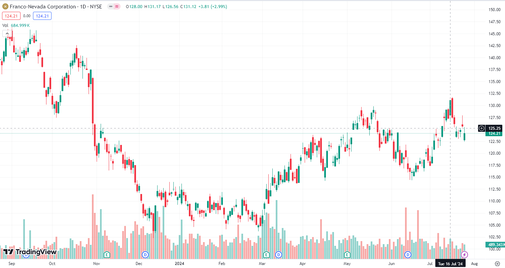Click the 150.00 price axis label
The height and width of the screenshot is (268, 505).
pyautogui.click(x=494, y=10)
